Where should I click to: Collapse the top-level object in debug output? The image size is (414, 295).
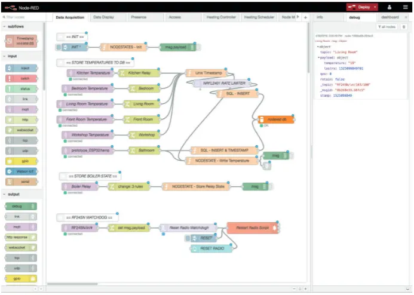tap(318, 47)
